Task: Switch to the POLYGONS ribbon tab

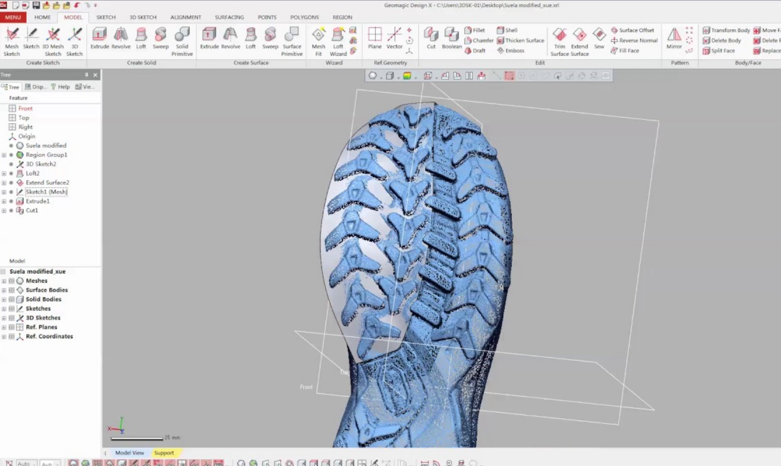Action: coord(304,17)
